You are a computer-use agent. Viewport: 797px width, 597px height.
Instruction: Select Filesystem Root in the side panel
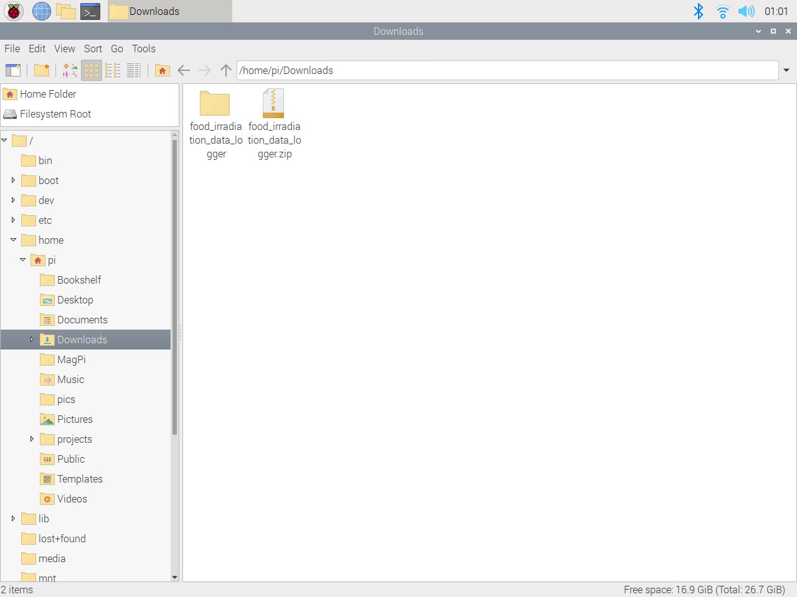55,114
